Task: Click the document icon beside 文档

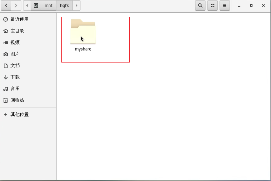Action: 5,66
